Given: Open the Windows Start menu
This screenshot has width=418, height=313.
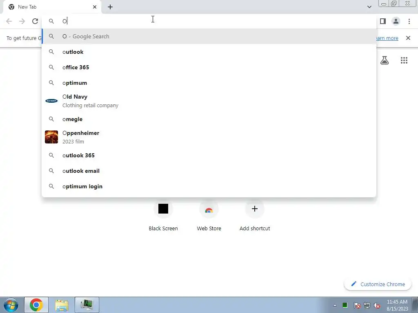Looking at the screenshot, I should click(x=11, y=305).
